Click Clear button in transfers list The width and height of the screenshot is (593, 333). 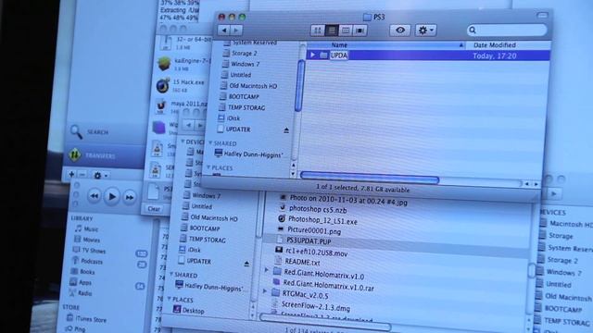[x=154, y=209]
